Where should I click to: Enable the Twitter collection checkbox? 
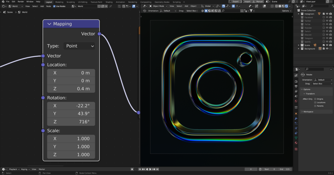(324, 21)
